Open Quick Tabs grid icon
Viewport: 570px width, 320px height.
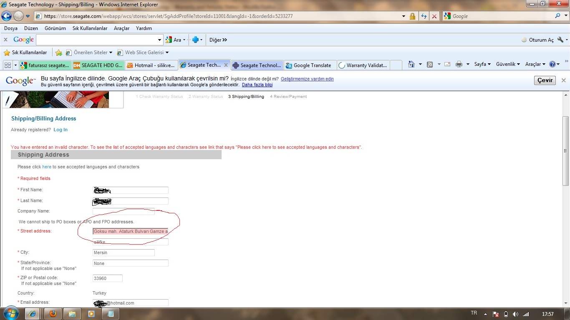[x=8, y=65]
